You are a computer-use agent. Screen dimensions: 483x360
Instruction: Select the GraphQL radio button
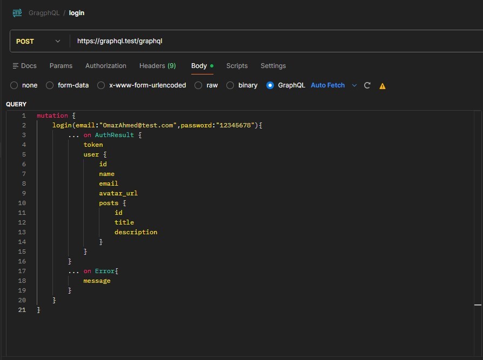[270, 85]
